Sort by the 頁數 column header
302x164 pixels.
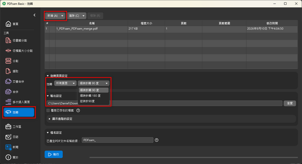pos(184,23)
